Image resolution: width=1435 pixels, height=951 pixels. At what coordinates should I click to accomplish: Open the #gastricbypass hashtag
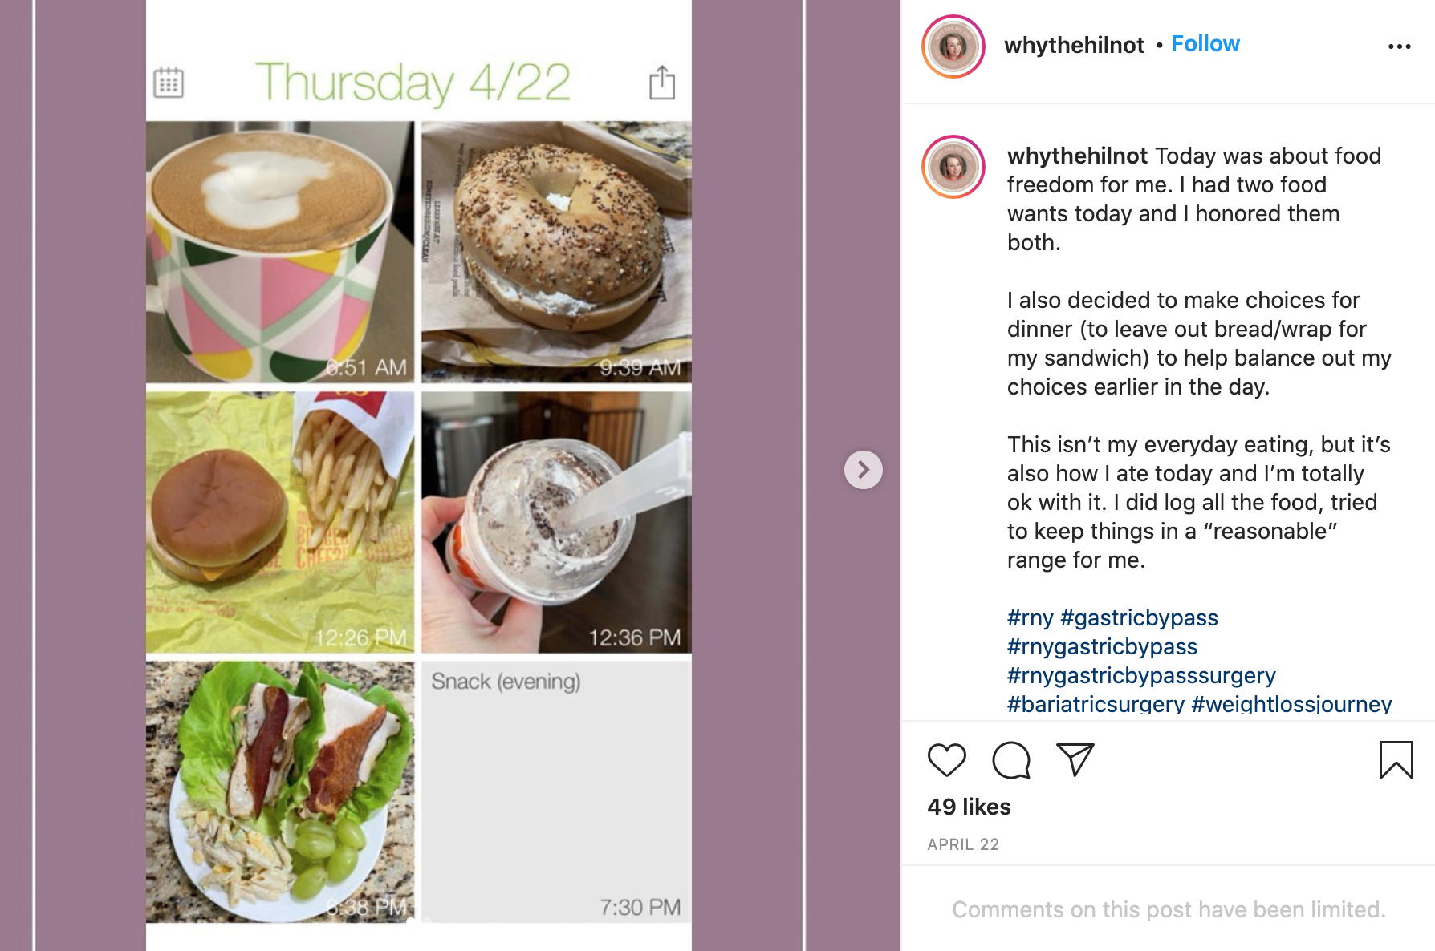1139,617
